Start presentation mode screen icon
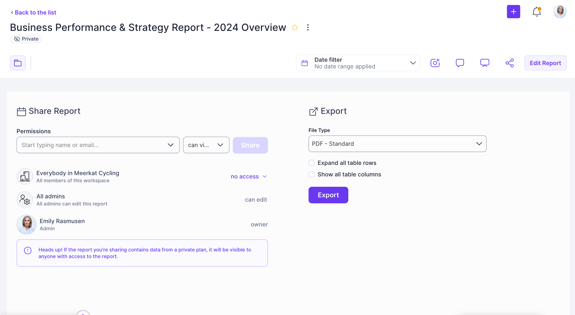 [484, 63]
